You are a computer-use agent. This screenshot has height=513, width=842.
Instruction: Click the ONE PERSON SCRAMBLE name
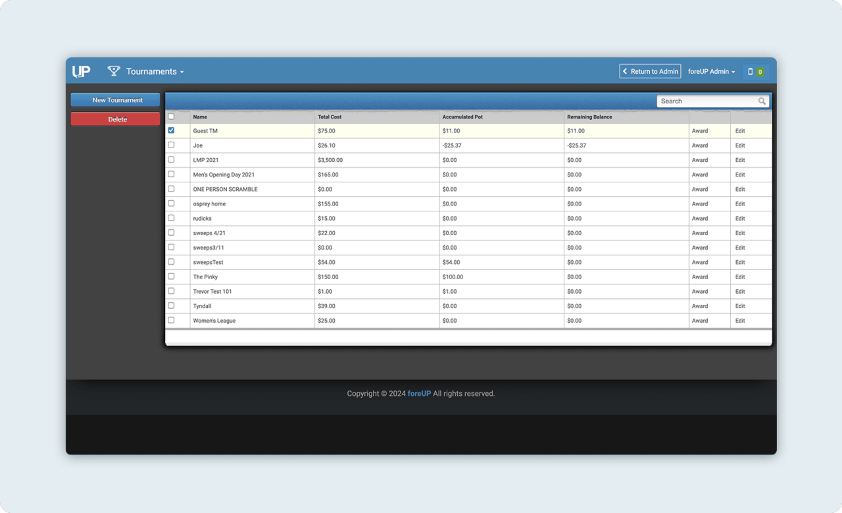[x=225, y=189]
